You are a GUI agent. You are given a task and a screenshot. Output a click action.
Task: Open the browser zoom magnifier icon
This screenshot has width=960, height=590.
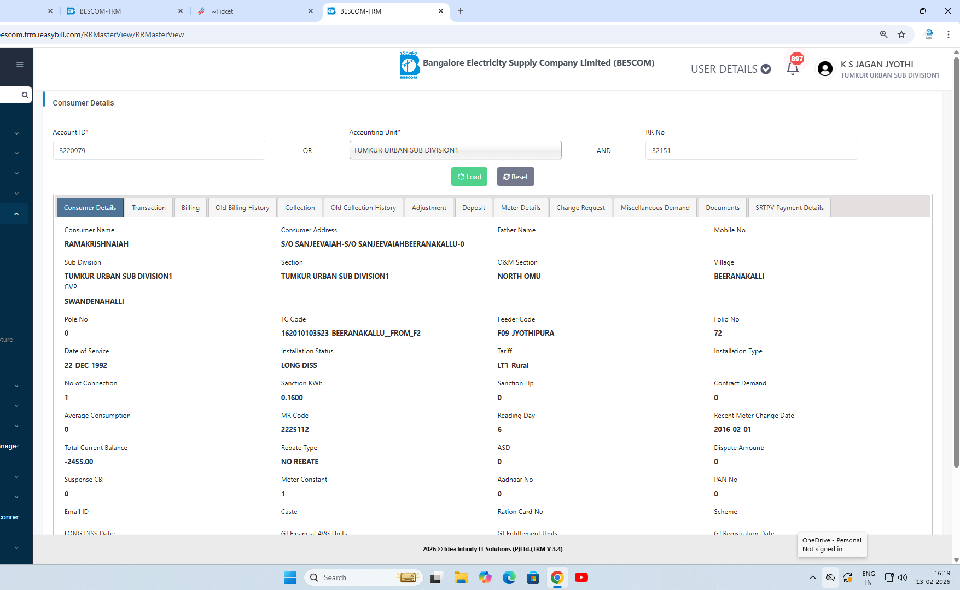tap(883, 34)
